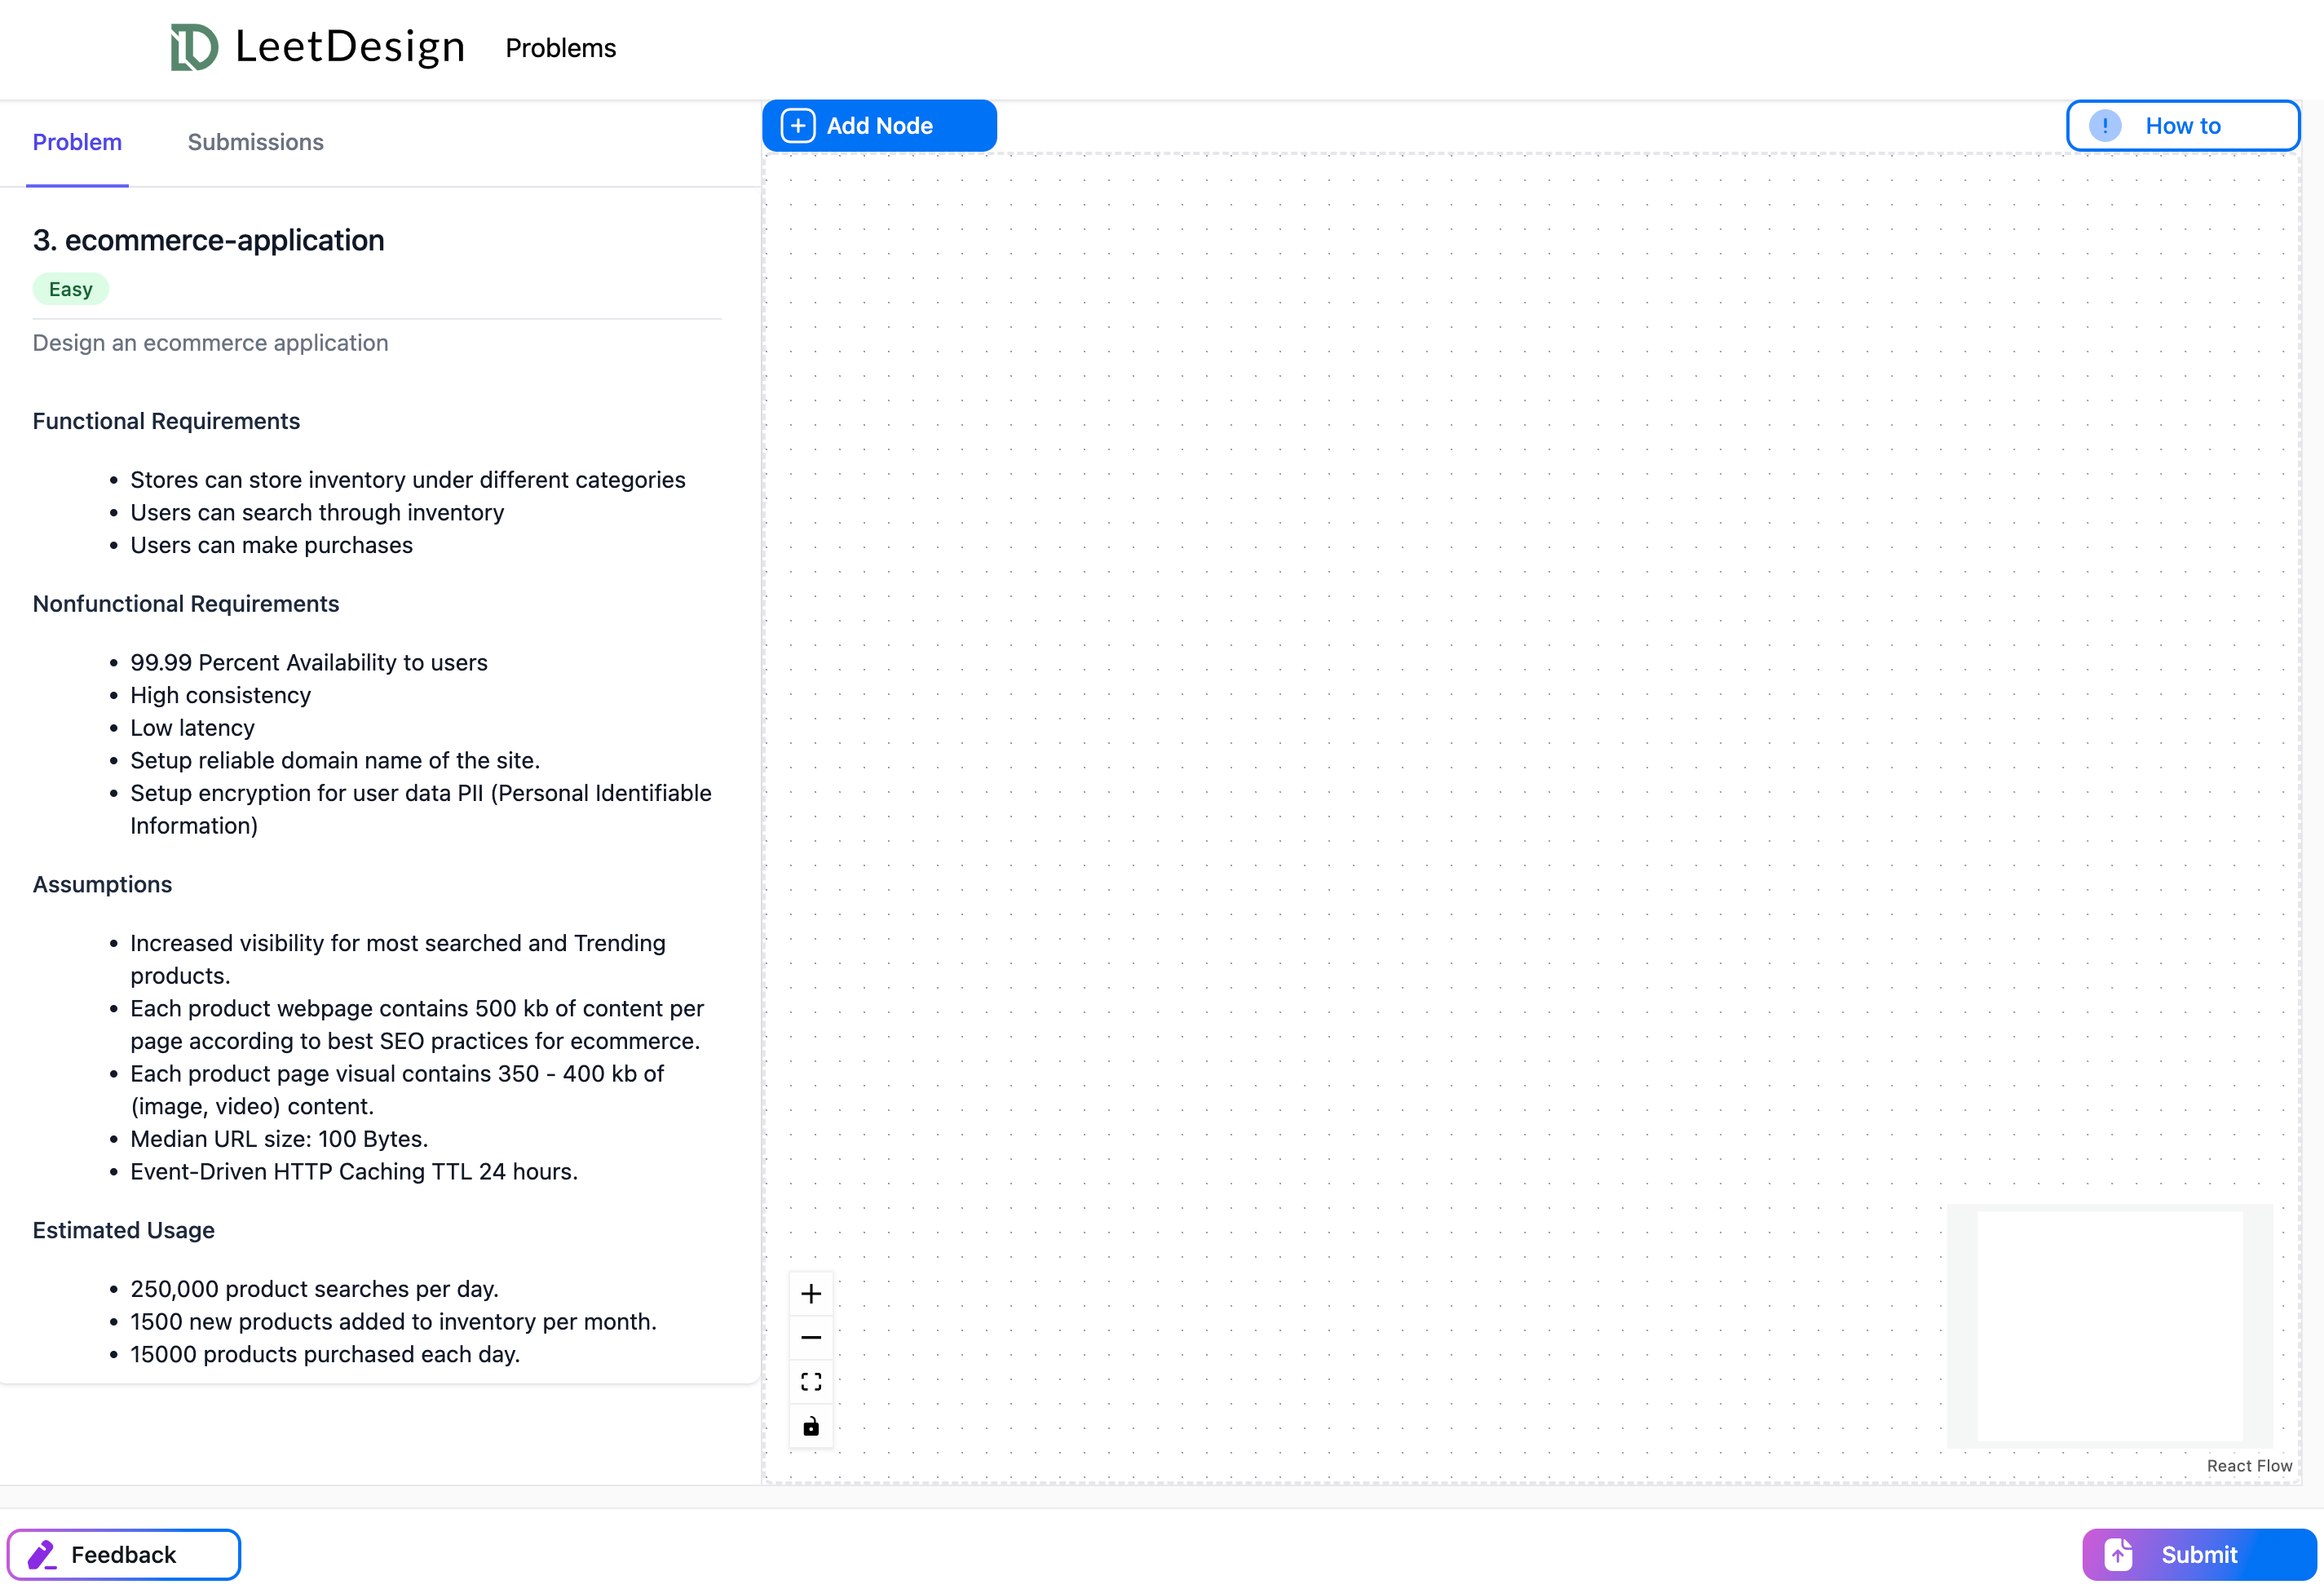Toggle canvas interactivity lock
Viewport: 2324px width, 1589px height.
pos(811,1426)
